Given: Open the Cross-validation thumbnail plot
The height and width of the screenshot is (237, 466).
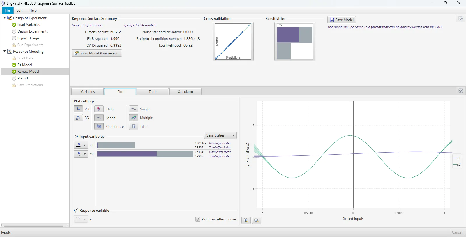Looking at the screenshot, I should [233, 41].
